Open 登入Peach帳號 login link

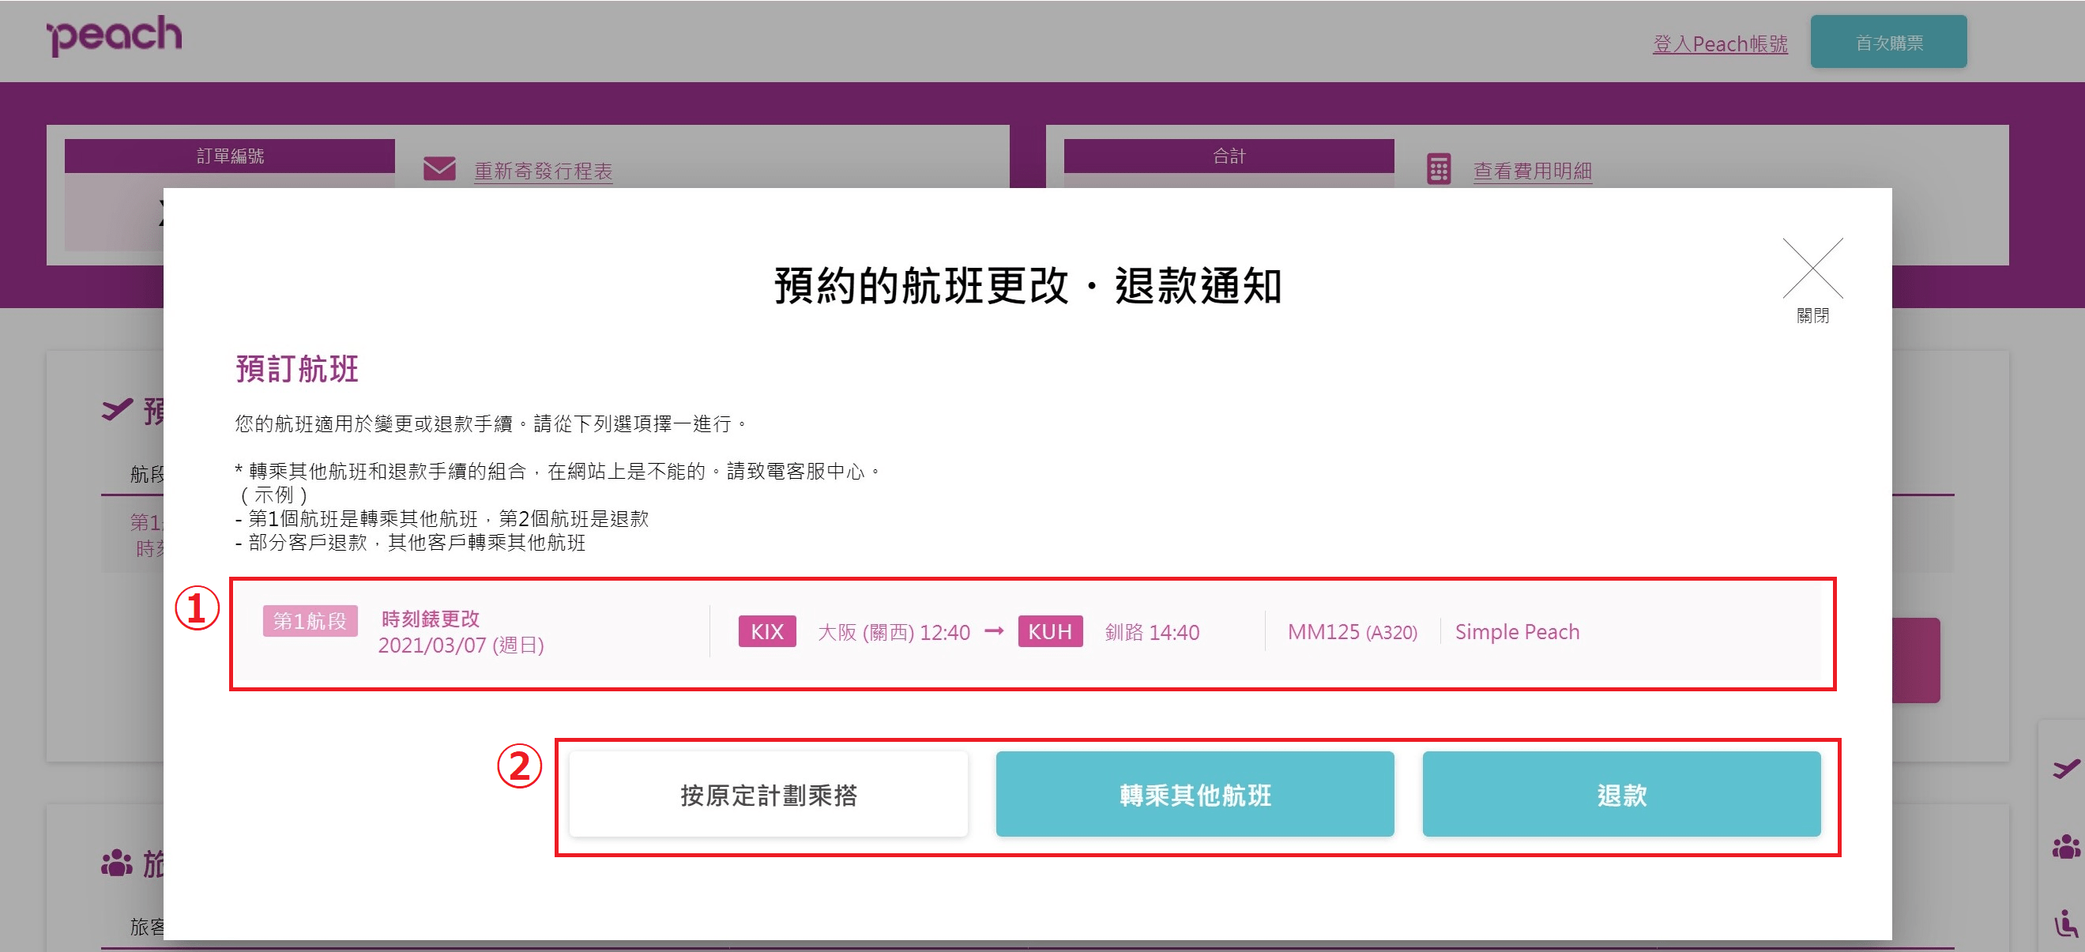point(1720,43)
